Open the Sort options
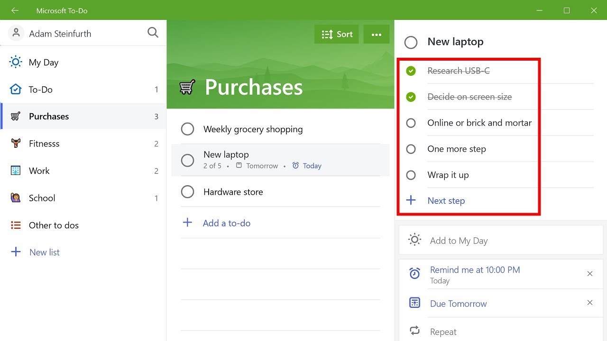This screenshot has height=341, width=607. click(x=337, y=34)
